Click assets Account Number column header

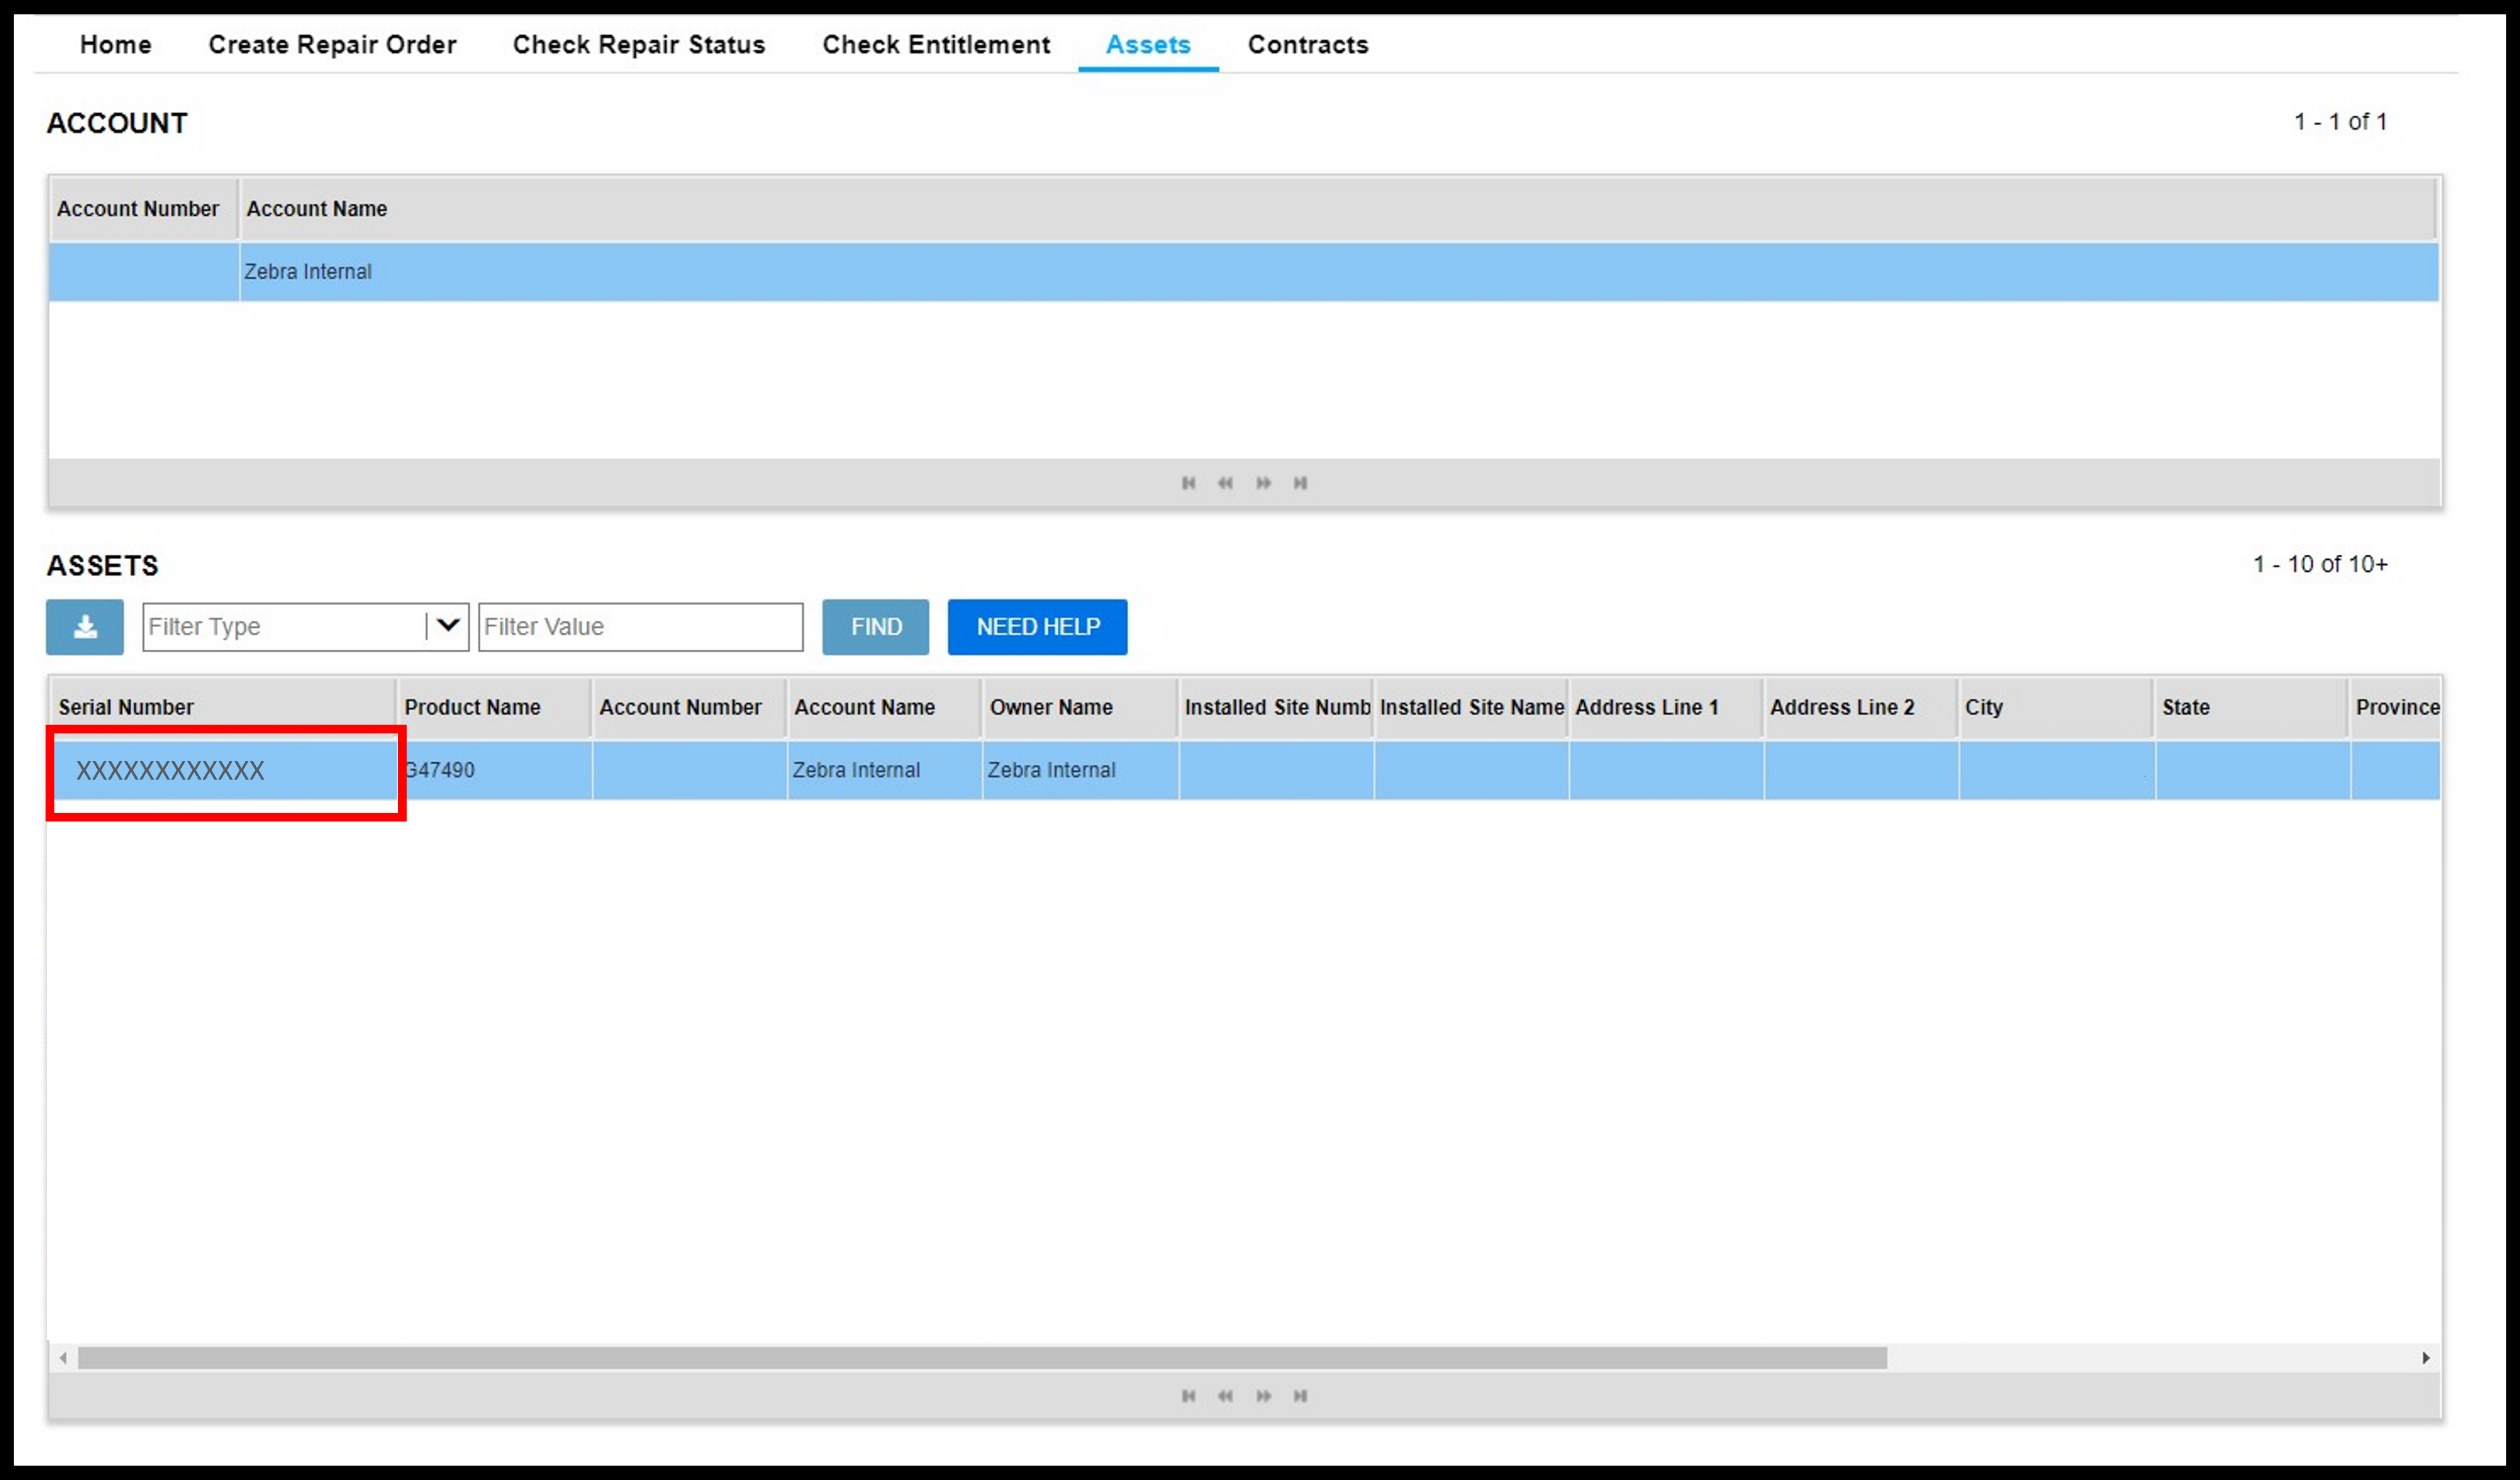(x=690, y=708)
